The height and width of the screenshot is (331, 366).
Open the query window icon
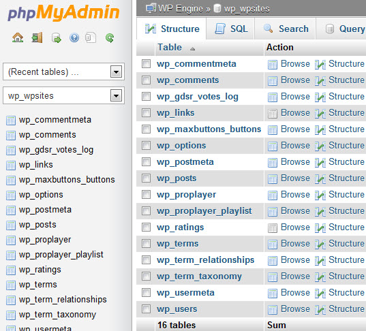click(x=57, y=37)
